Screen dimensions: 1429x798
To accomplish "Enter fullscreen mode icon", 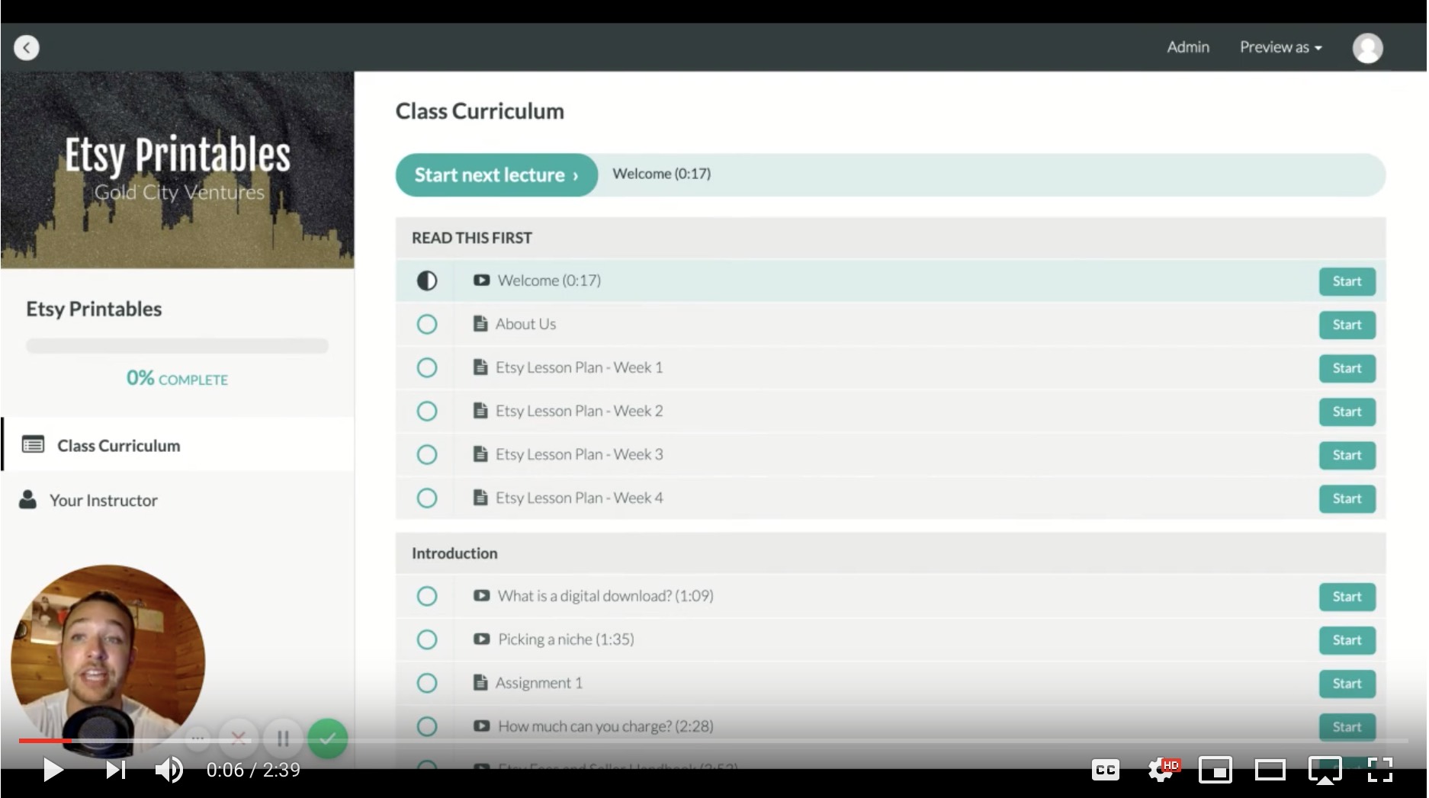I will tap(1380, 770).
